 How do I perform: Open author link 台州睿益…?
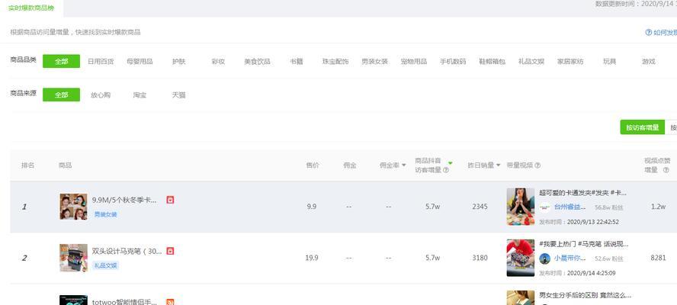point(570,207)
